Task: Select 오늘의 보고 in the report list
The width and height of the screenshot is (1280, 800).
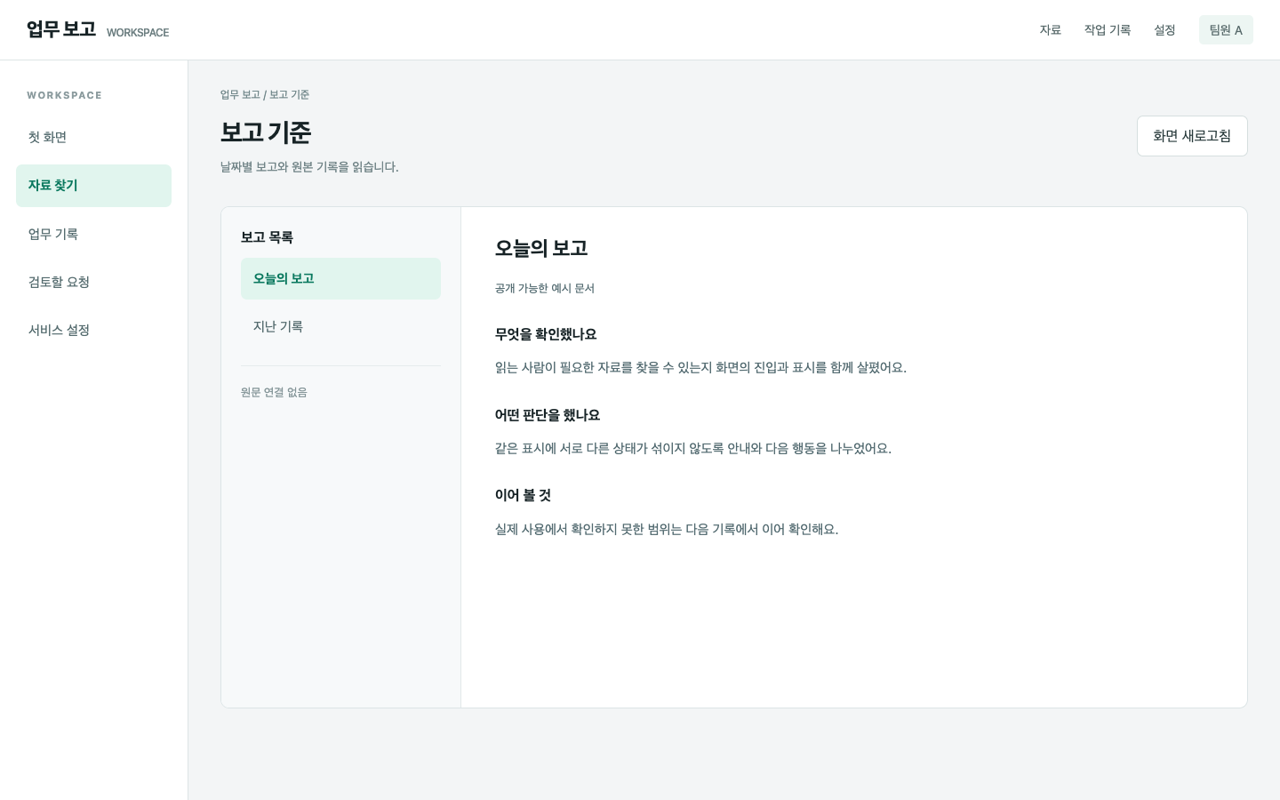Action: tap(340, 279)
